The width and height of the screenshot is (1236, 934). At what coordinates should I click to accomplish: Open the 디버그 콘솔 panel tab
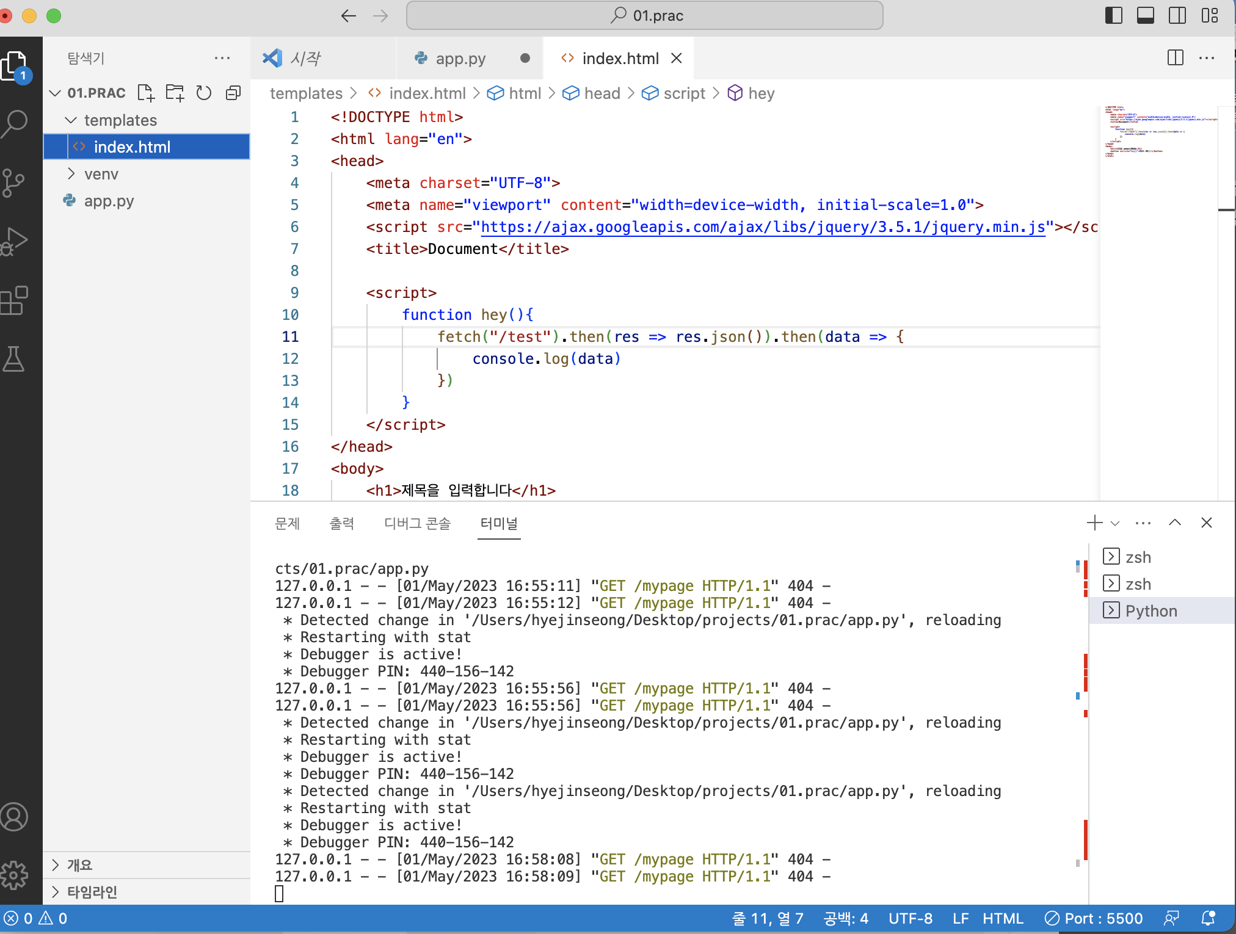417,523
